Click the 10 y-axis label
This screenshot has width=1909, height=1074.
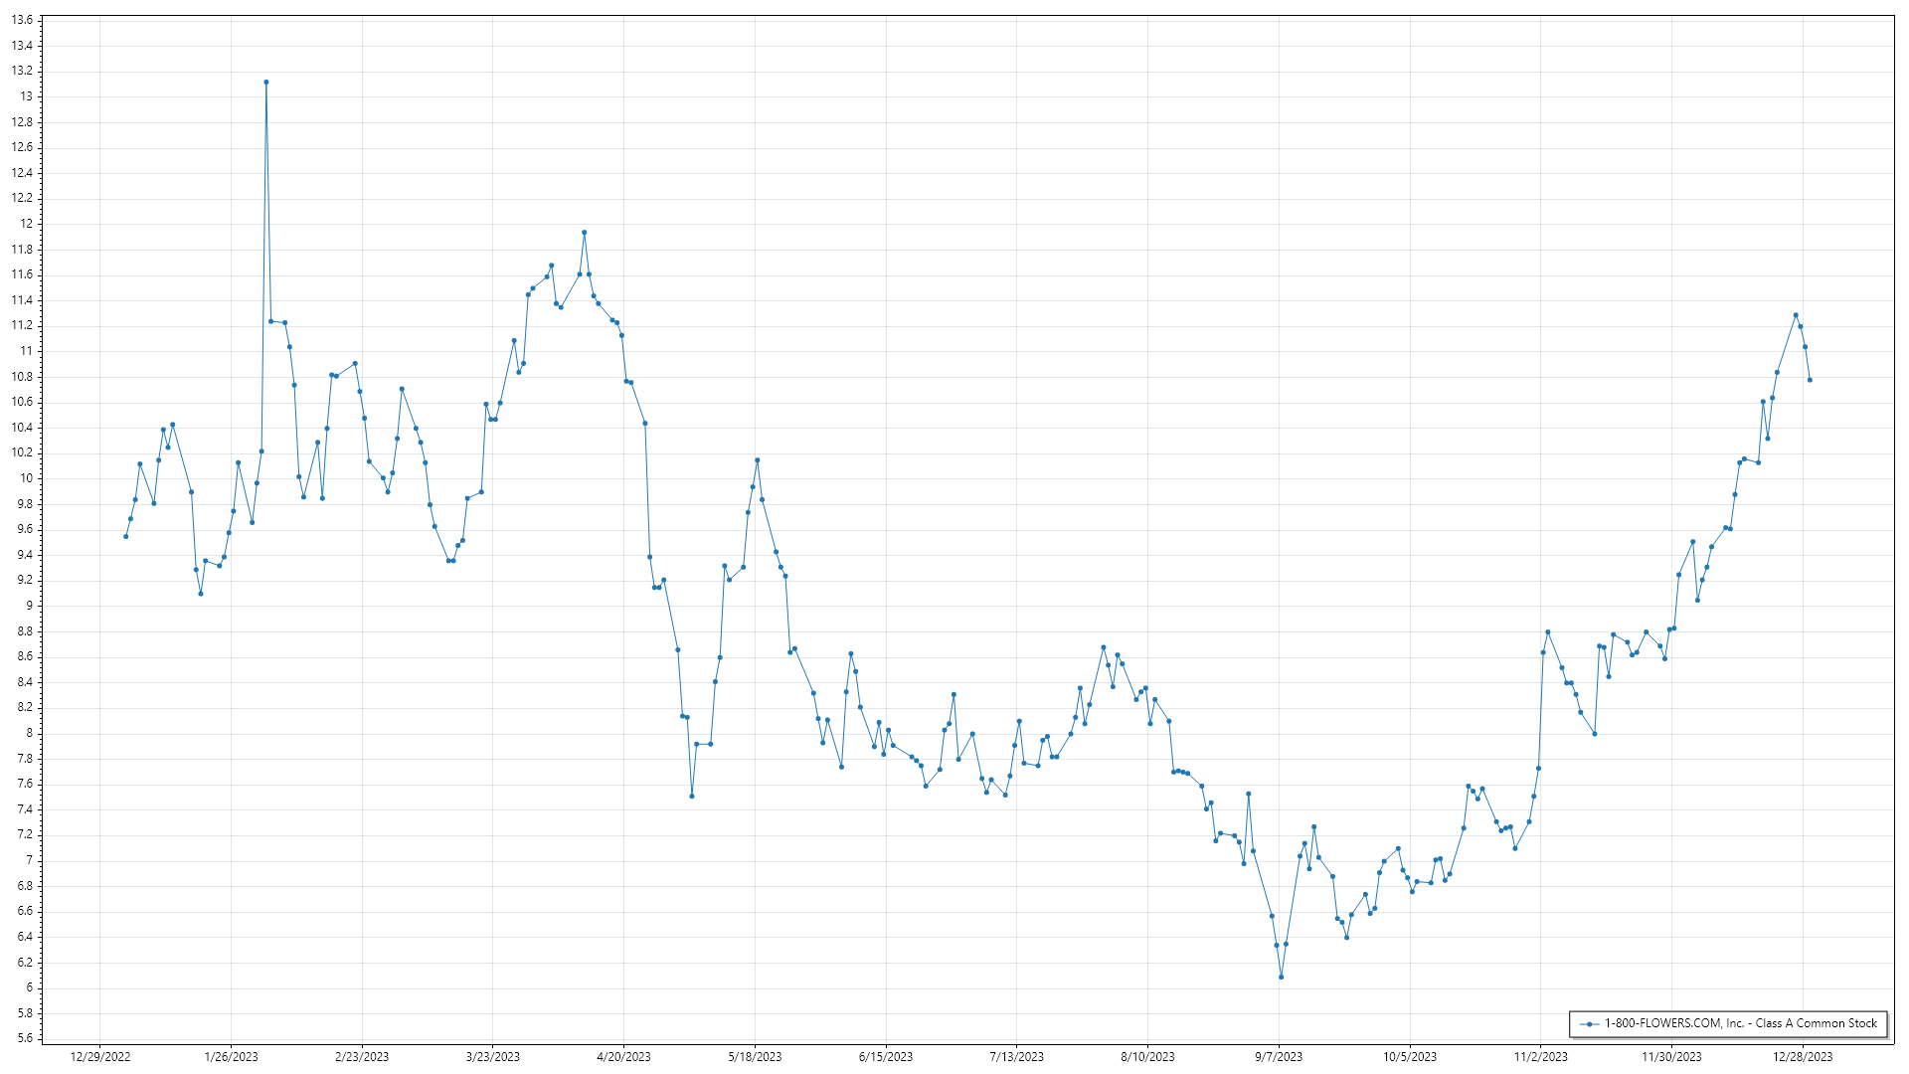pos(27,478)
